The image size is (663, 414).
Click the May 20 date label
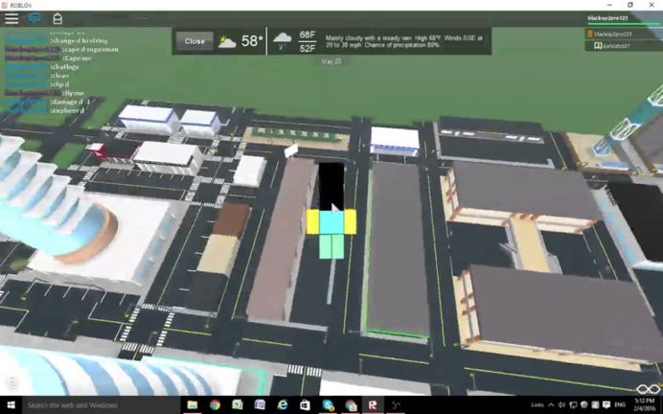point(331,61)
